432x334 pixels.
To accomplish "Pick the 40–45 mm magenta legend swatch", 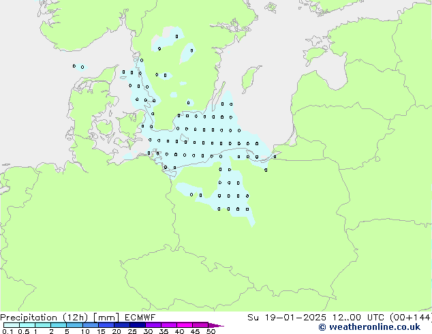I will pos(185,325).
